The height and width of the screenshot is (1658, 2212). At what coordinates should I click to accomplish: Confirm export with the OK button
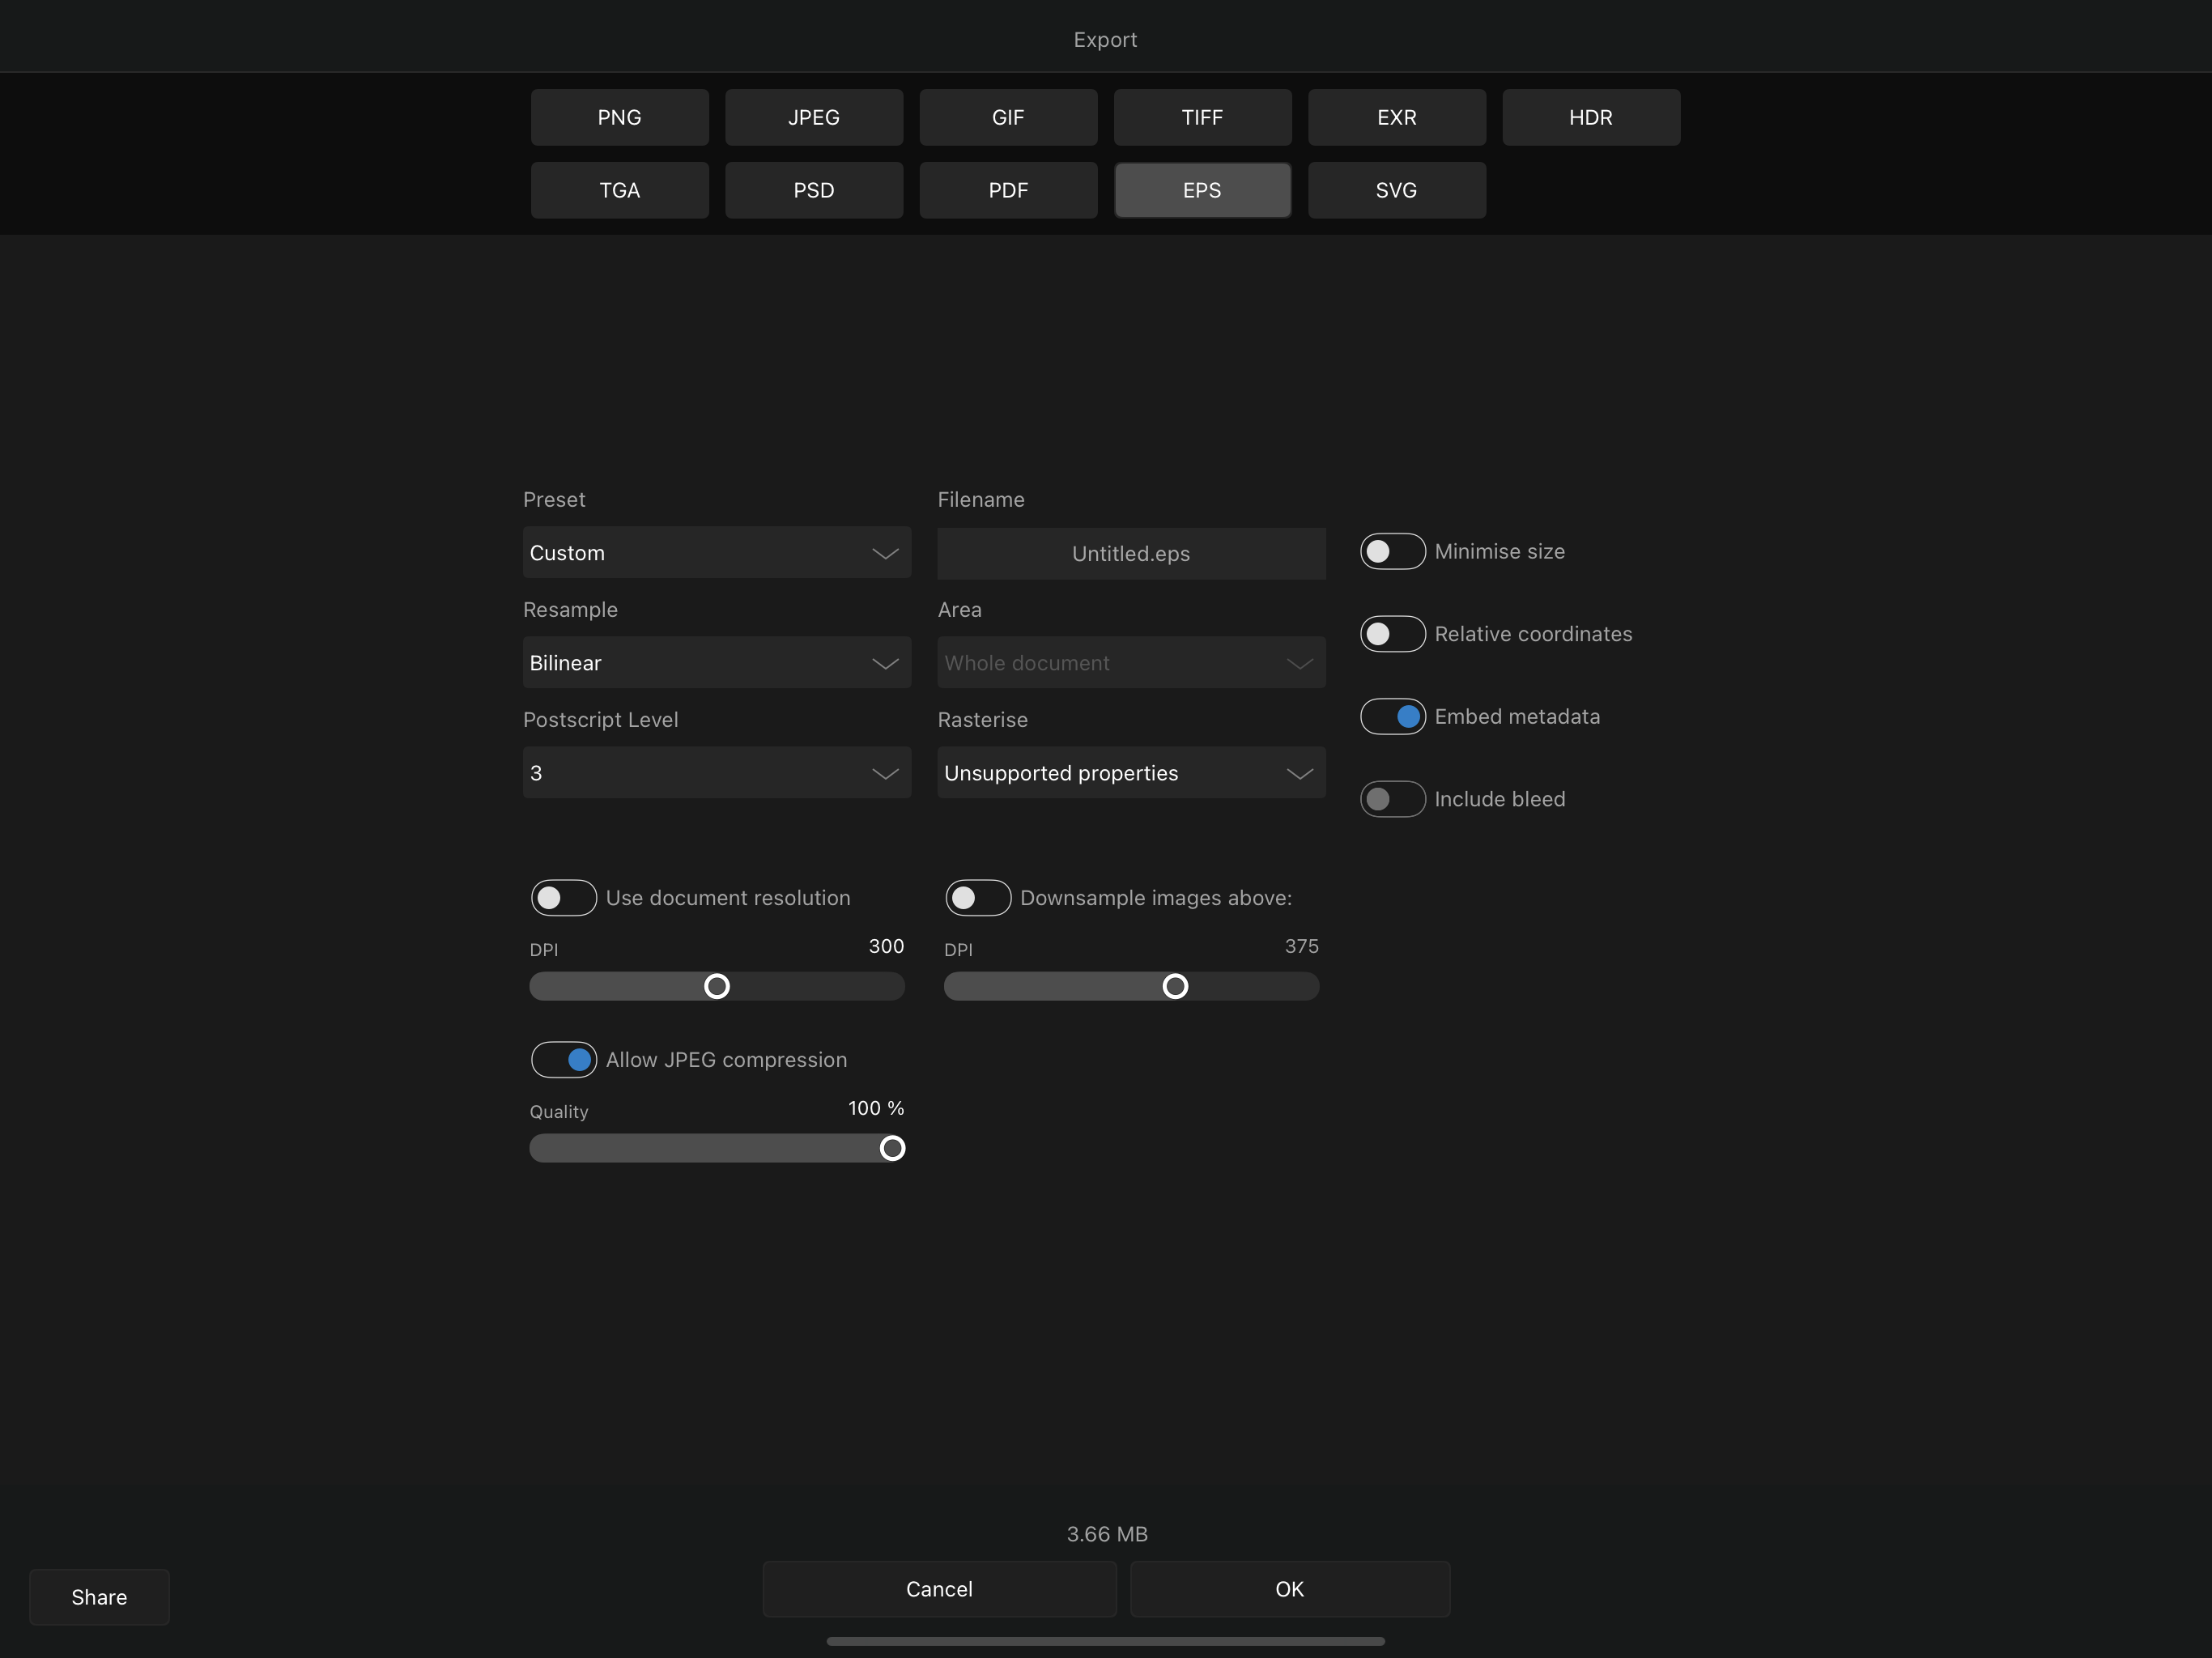click(x=1289, y=1589)
